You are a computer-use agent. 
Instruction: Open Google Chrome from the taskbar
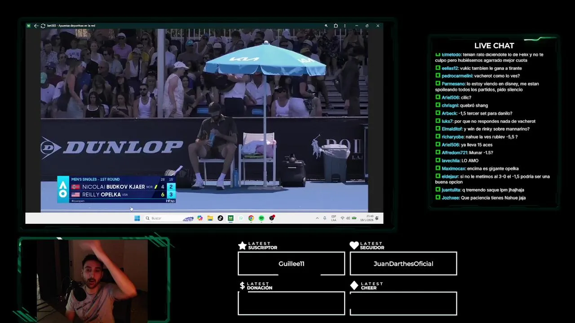pos(251,218)
